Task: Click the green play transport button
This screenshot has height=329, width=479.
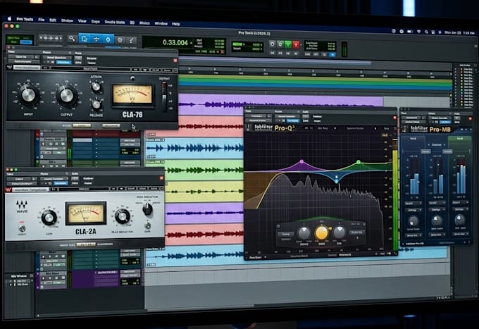Action: click(288, 45)
